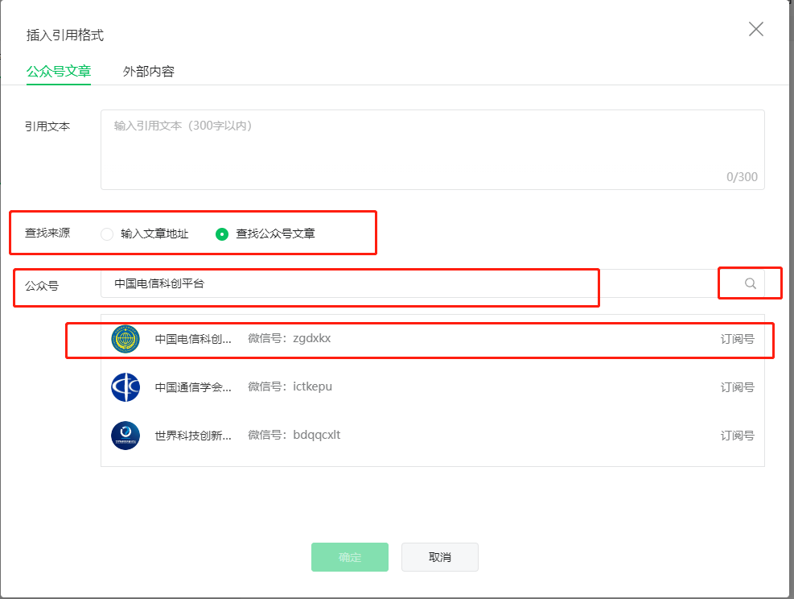Image resolution: width=794 pixels, height=599 pixels.
Task: Open the 中国通信学会 account avatar
Action: (125, 387)
